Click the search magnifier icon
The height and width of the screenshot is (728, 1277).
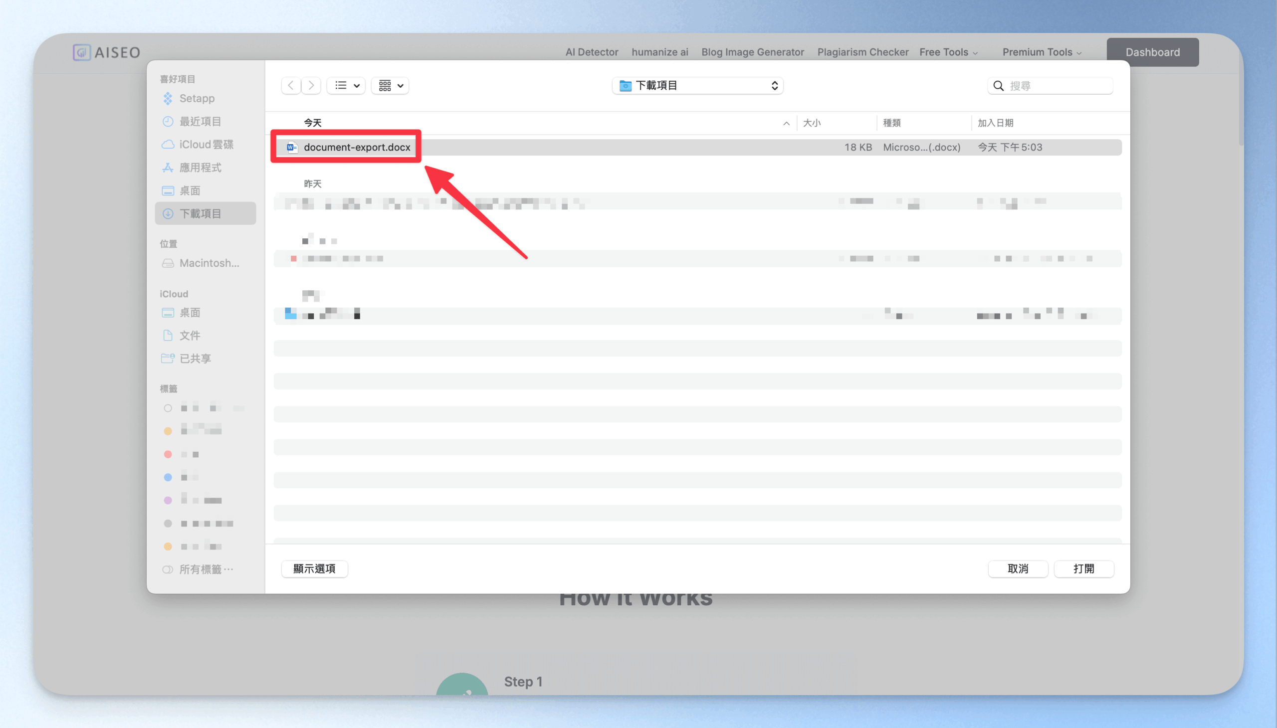(x=998, y=85)
